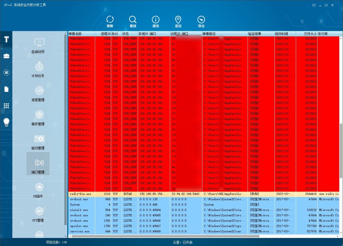Image resolution: width=343 pixels, height=246 pixels.
Task: Open the title bar dropdown menu icon
Action: [314, 5]
